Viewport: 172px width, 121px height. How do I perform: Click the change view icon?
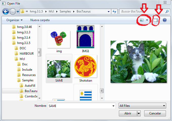pos(141,20)
